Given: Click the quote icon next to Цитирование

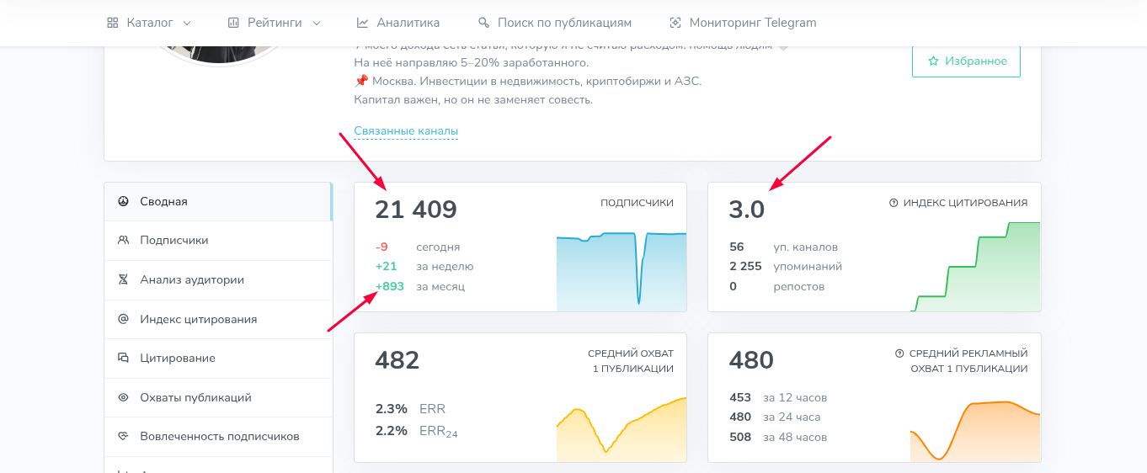Looking at the screenshot, I should click(x=123, y=358).
